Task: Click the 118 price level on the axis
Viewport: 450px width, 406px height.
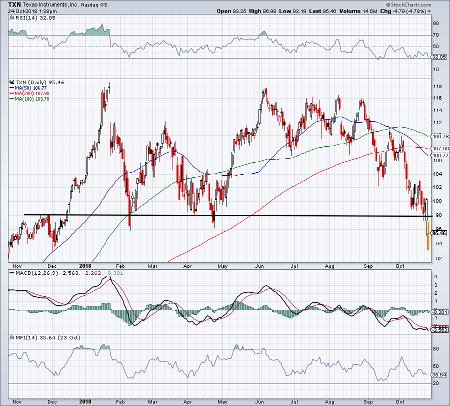Action: [x=437, y=87]
